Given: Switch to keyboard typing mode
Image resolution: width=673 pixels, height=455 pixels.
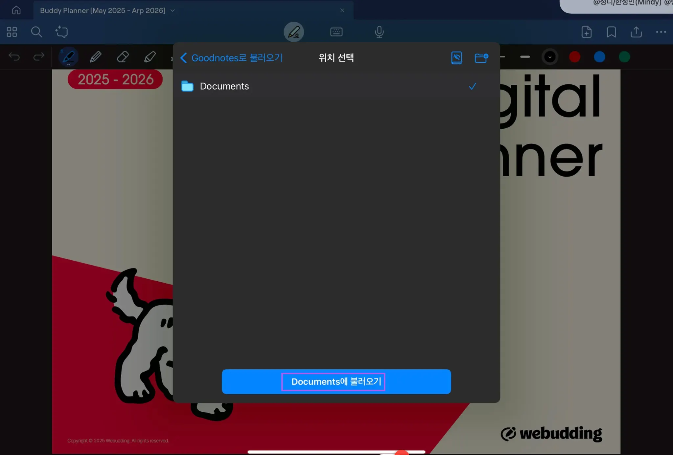Looking at the screenshot, I should [x=336, y=32].
